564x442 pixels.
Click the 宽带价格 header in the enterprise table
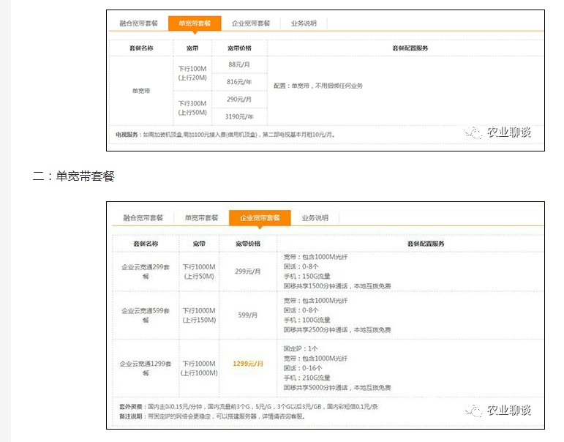point(248,244)
